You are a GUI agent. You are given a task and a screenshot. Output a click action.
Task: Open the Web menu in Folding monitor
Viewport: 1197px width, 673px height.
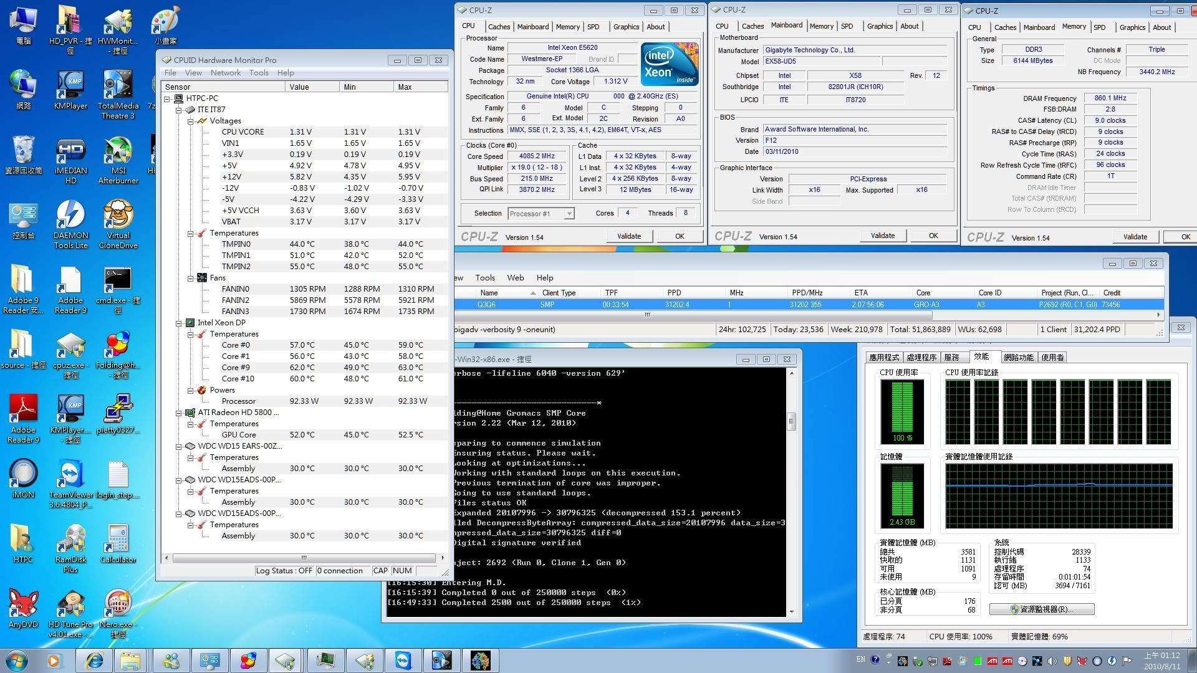[x=515, y=278]
